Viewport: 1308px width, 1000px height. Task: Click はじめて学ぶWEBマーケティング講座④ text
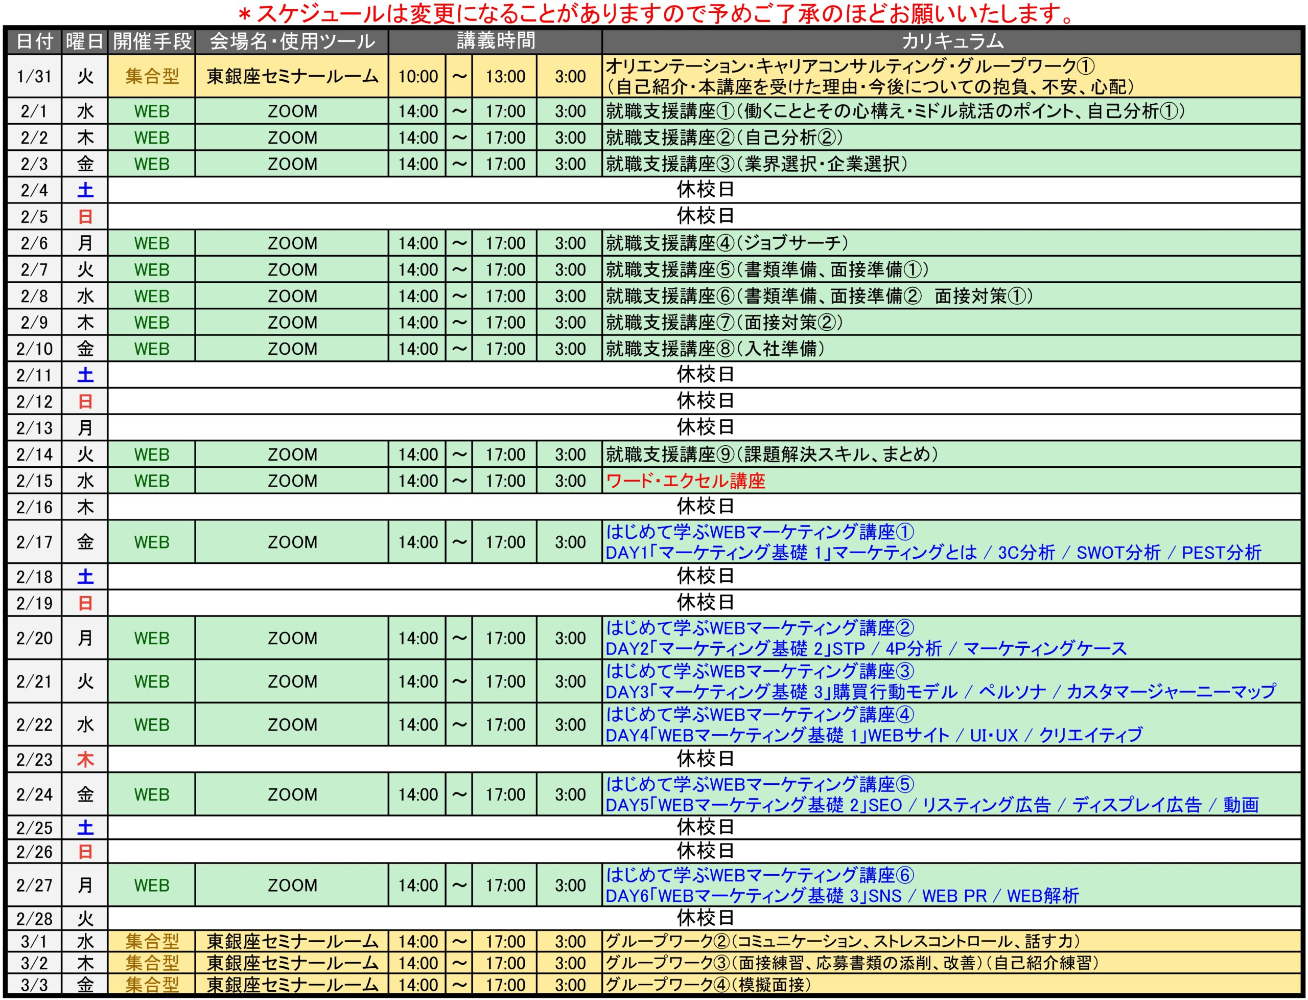[760, 714]
